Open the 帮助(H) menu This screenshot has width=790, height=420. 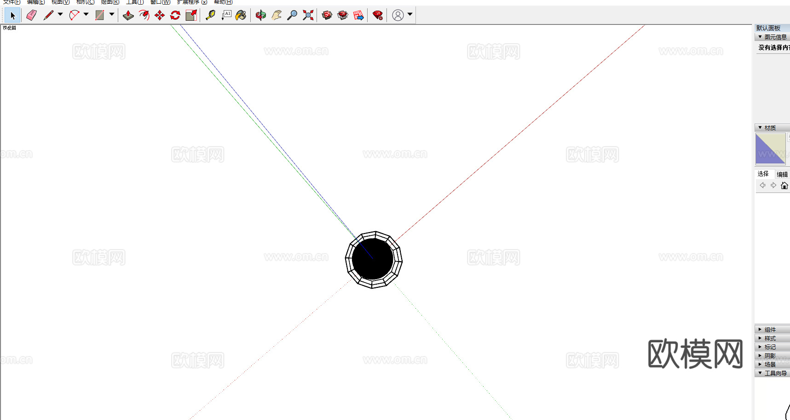[x=223, y=2]
